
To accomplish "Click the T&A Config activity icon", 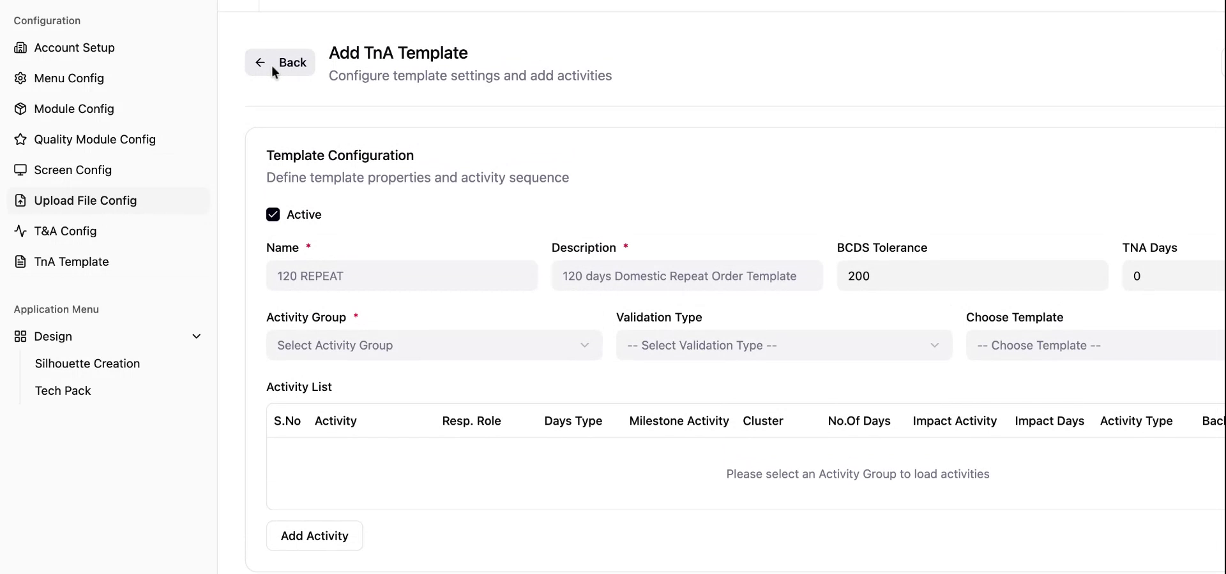I will tap(20, 232).
